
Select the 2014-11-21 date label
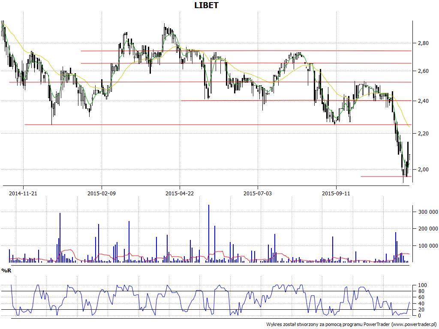click(x=23, y=193)
